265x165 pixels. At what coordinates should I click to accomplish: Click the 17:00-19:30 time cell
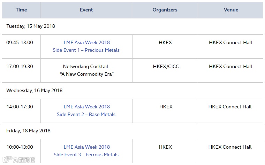[21, 71]
